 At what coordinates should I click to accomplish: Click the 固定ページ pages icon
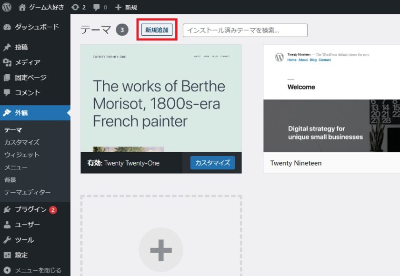point(7,78)
